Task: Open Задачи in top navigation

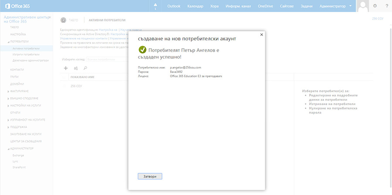Action: pos(307,6)
